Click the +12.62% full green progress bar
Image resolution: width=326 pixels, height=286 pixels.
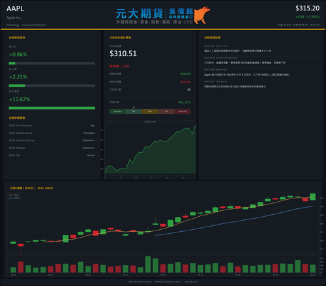pyautogui.click(x=52, y=108)
